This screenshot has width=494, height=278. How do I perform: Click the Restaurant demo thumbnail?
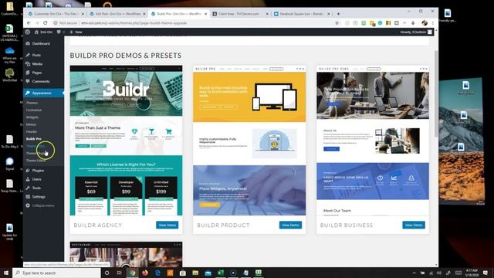(x=126, y=254)
